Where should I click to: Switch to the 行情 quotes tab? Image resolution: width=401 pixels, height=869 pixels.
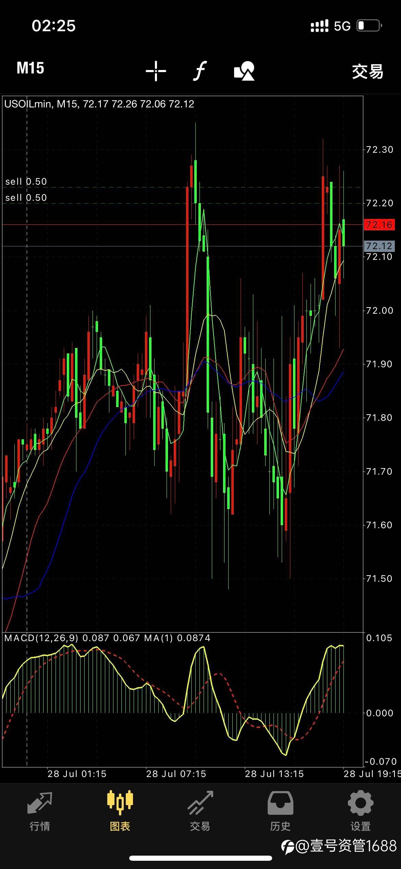point(40,811)
